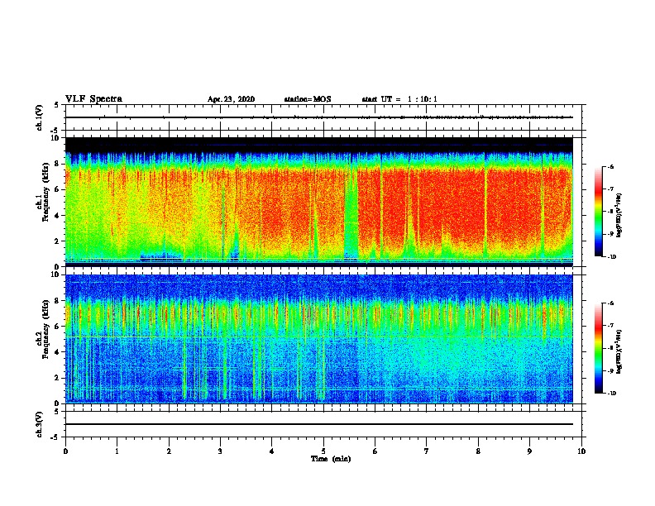Click time-axis tick label "10"

[x=581, y=451]
